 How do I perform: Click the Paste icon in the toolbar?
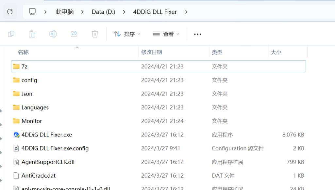coord(32,34)
